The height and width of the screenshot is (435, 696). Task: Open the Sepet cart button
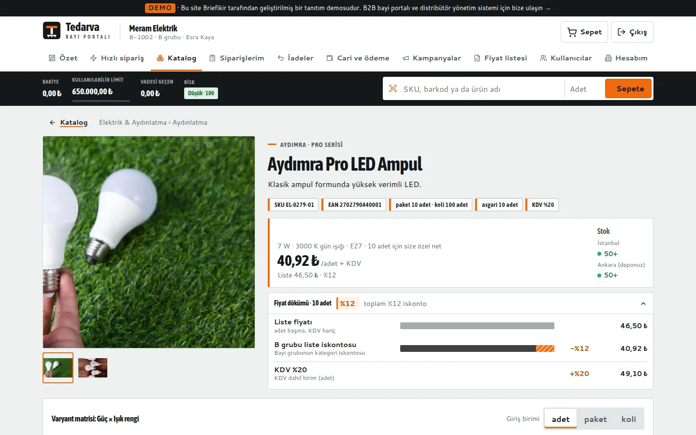click(x=584, y=32)
